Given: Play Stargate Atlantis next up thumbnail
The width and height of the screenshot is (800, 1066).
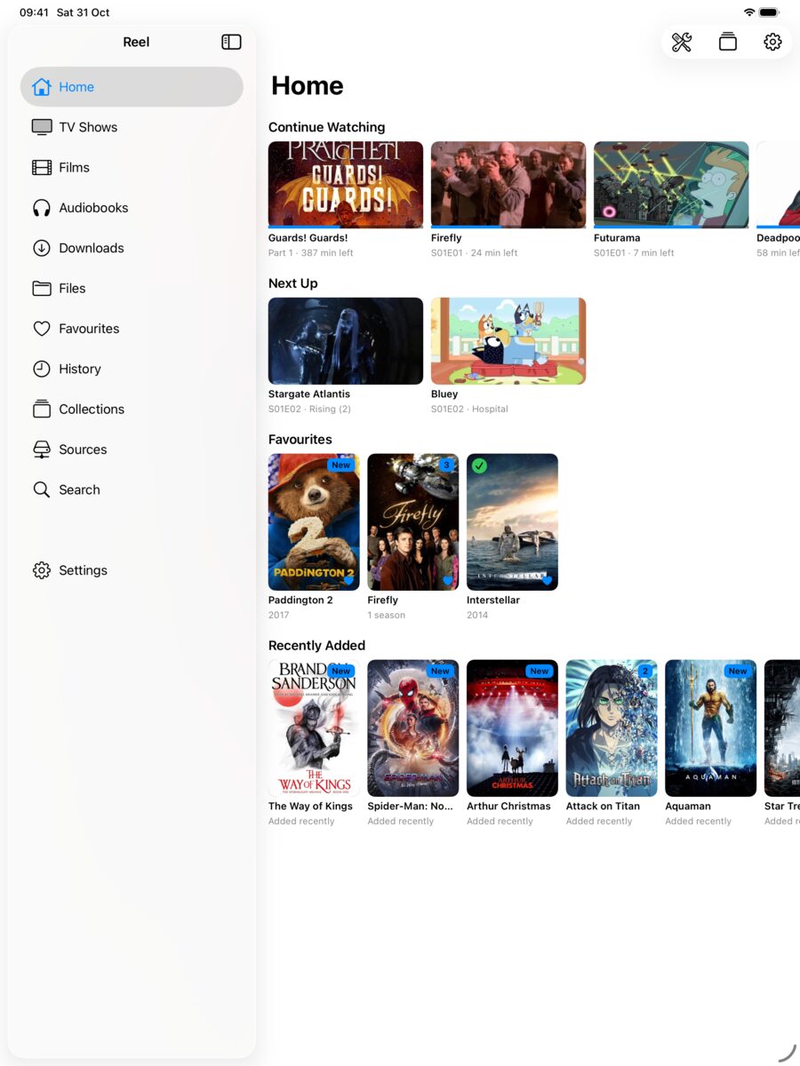Looking at the screenshot, I should pyautogui.click(x=346, y=341).
